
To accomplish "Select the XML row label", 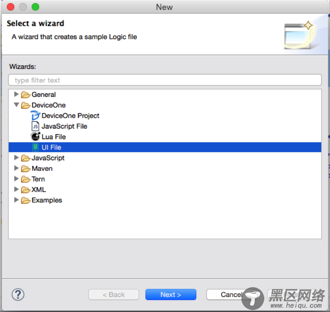I will (x=39, y=189).
